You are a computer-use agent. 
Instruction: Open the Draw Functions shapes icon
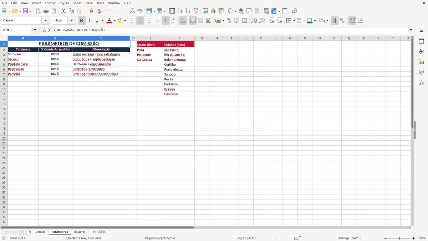pos(295,11)
